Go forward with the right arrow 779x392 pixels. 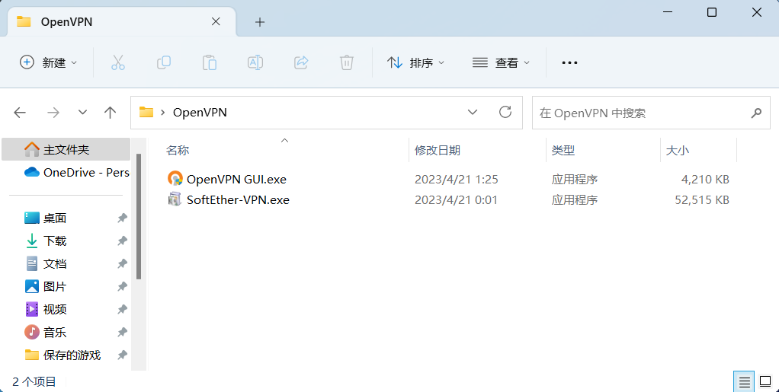coord(53,113)
